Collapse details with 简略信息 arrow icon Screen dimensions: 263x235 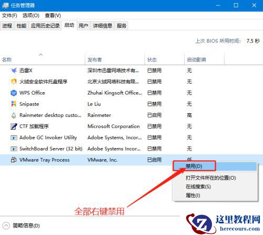click(6, 226)
